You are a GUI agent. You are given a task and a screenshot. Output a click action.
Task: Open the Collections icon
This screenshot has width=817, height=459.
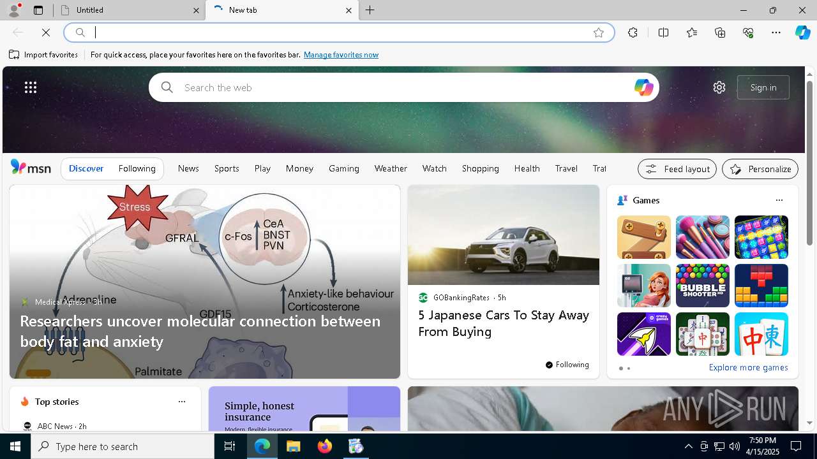coord(720,33)
